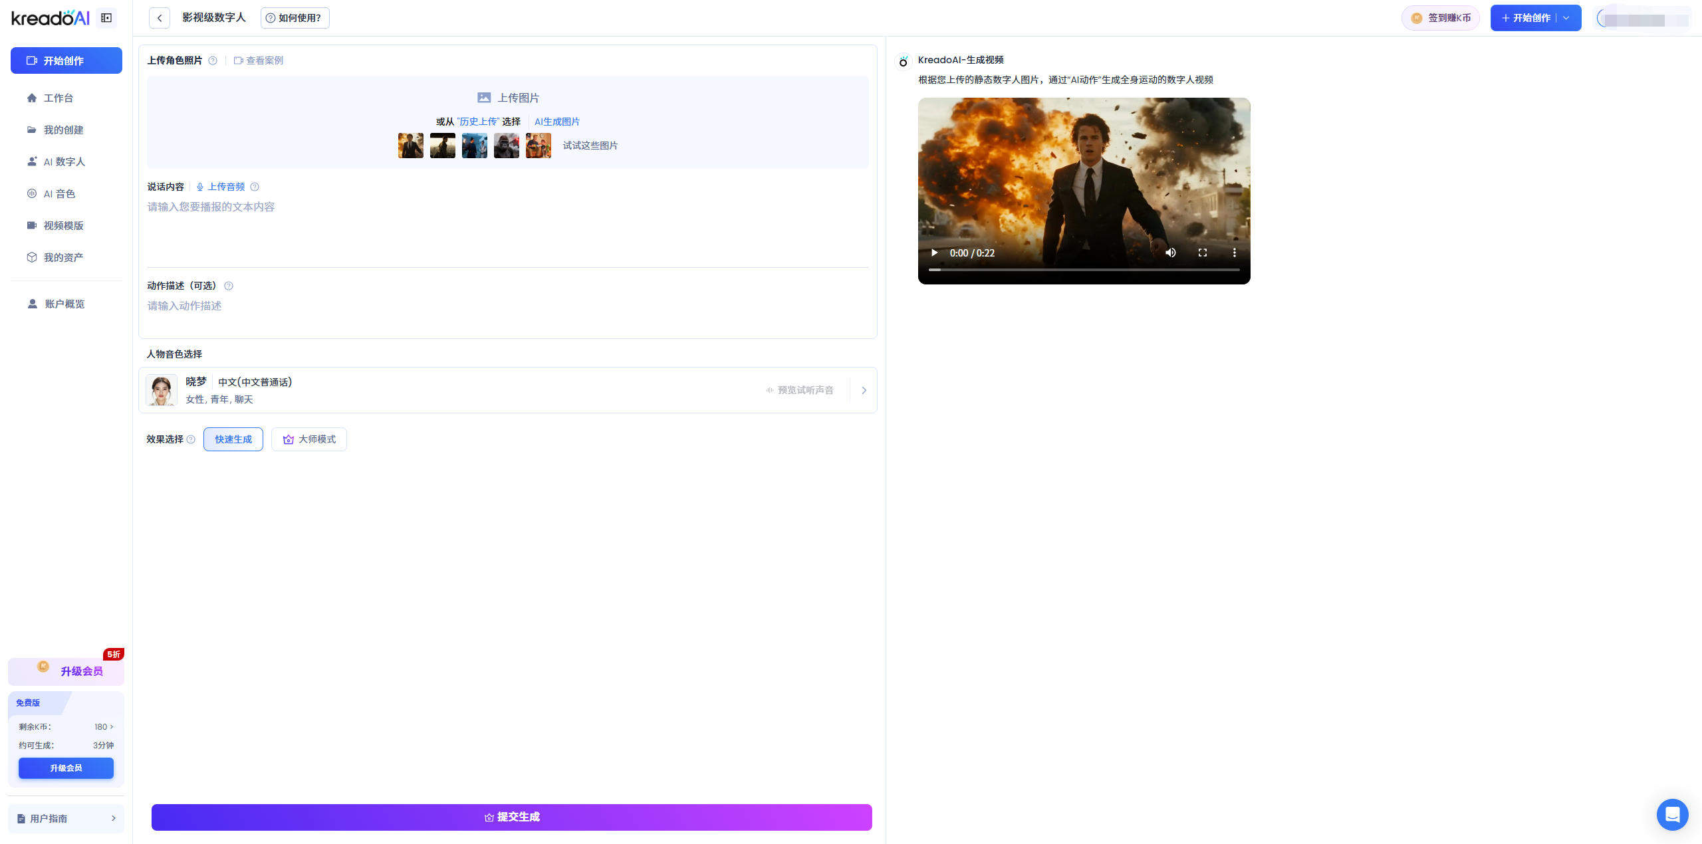Click the blue 升级会员 button in plan card
1702x844 pixels.
[66, 768]
